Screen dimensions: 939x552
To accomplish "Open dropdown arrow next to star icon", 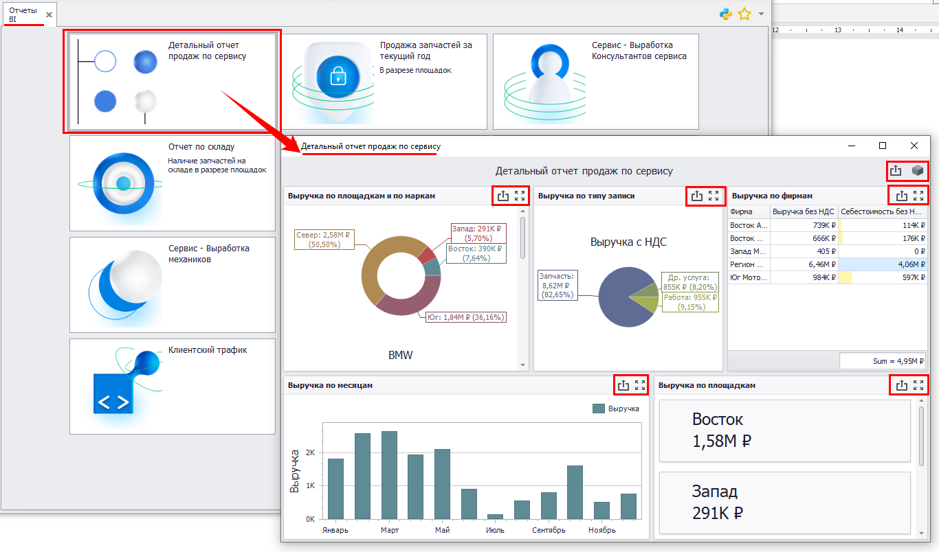I will [761, 14].
